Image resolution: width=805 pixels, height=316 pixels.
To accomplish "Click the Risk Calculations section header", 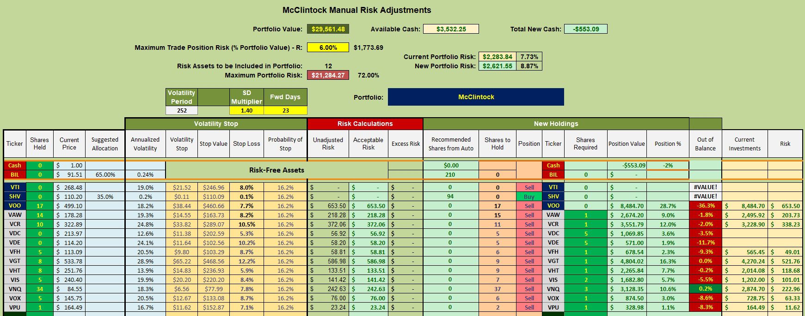I will click(365, 124).
